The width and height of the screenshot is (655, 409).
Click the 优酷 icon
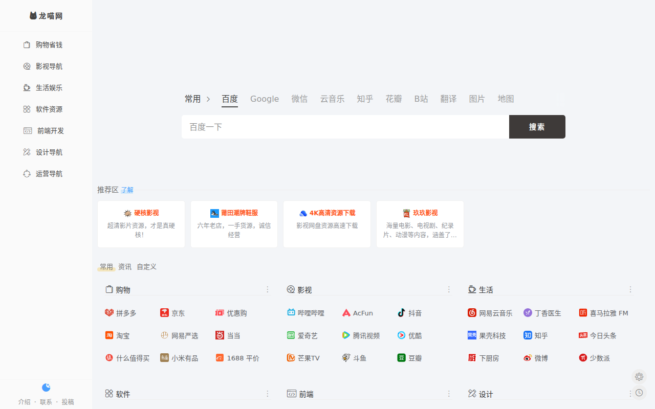(402, 335)
